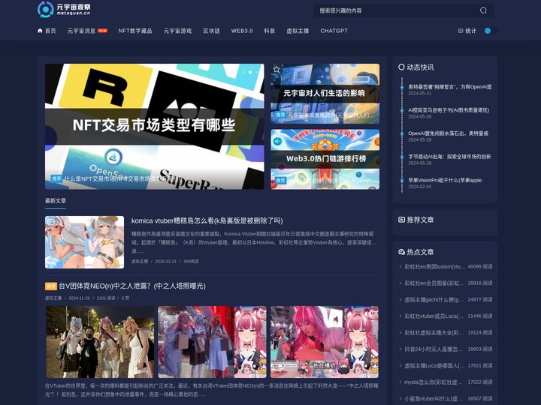Open news 奥特曼签署"捐赠誓言"
The image size is (541, 405).
[x=450, y=87]
